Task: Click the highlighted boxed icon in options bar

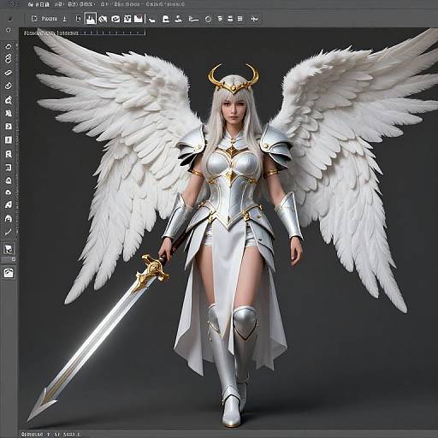Action: click(x=91, y=19)
